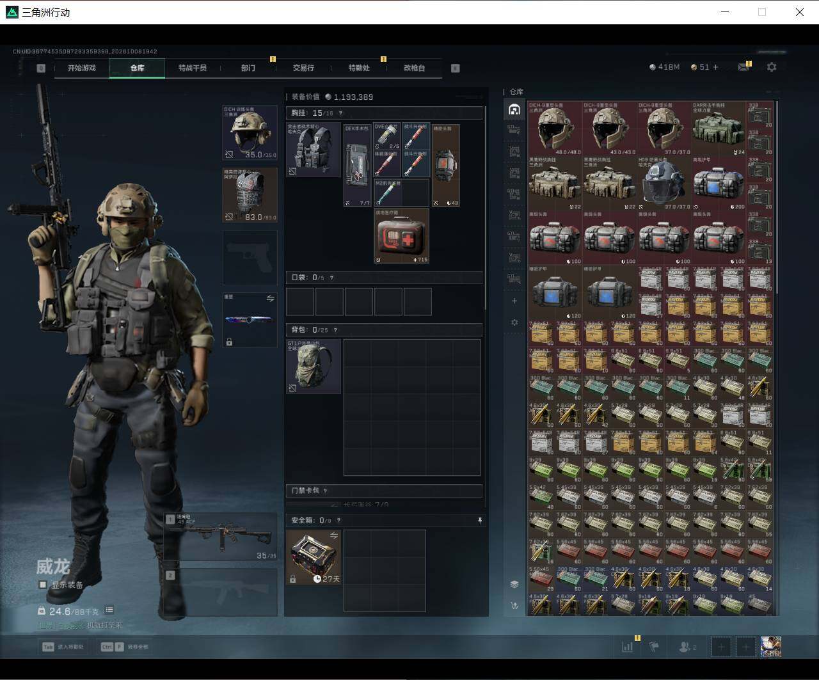Viewport: 819px width, 680px height.
Task: Collapse the 胸挂 section header
Action: (384, 113)
